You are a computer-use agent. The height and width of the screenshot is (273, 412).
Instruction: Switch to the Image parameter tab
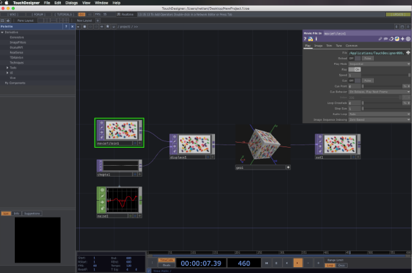coord(319,46)
